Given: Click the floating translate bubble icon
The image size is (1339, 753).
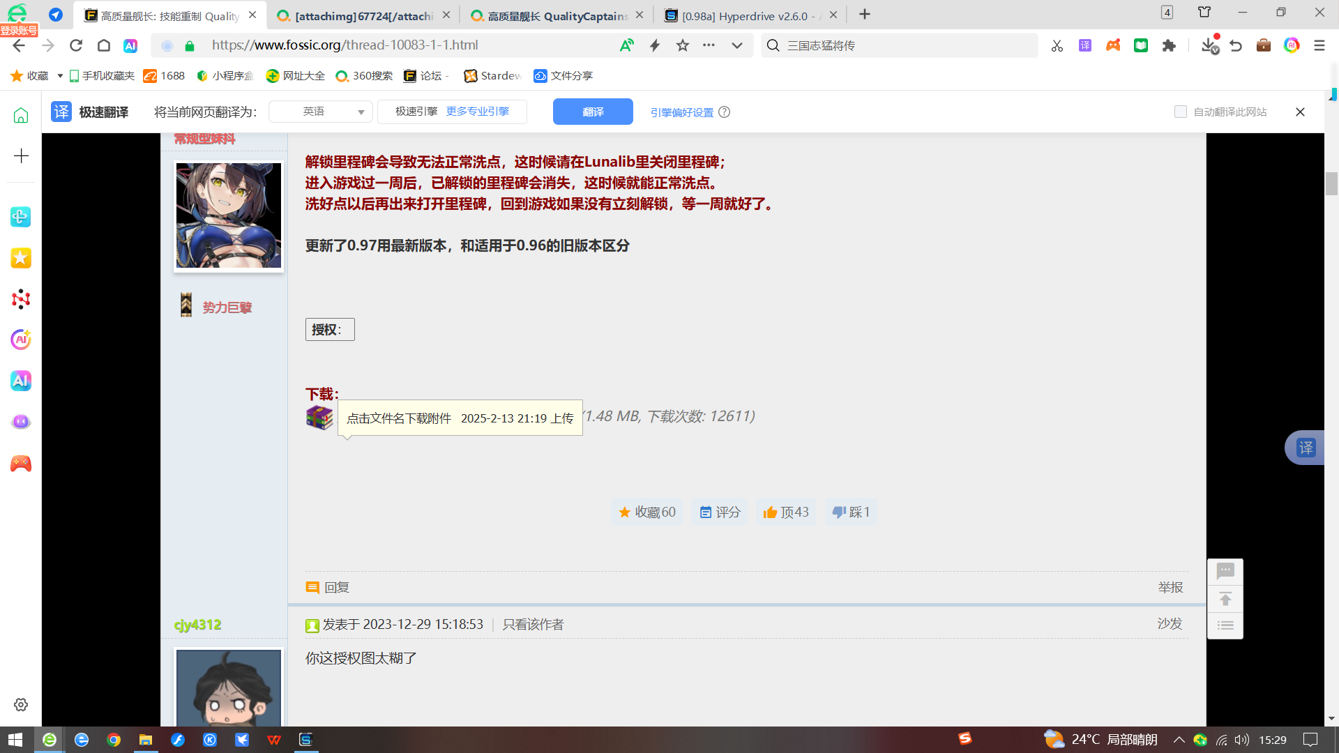Looking at the screenshot, I should click(x=1306, y=448).
